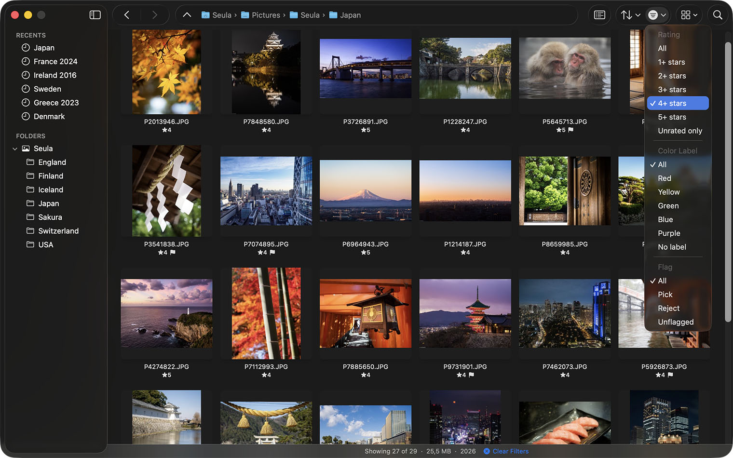Click the flag icon on P3541838.JPG

[x=173, y=252]
